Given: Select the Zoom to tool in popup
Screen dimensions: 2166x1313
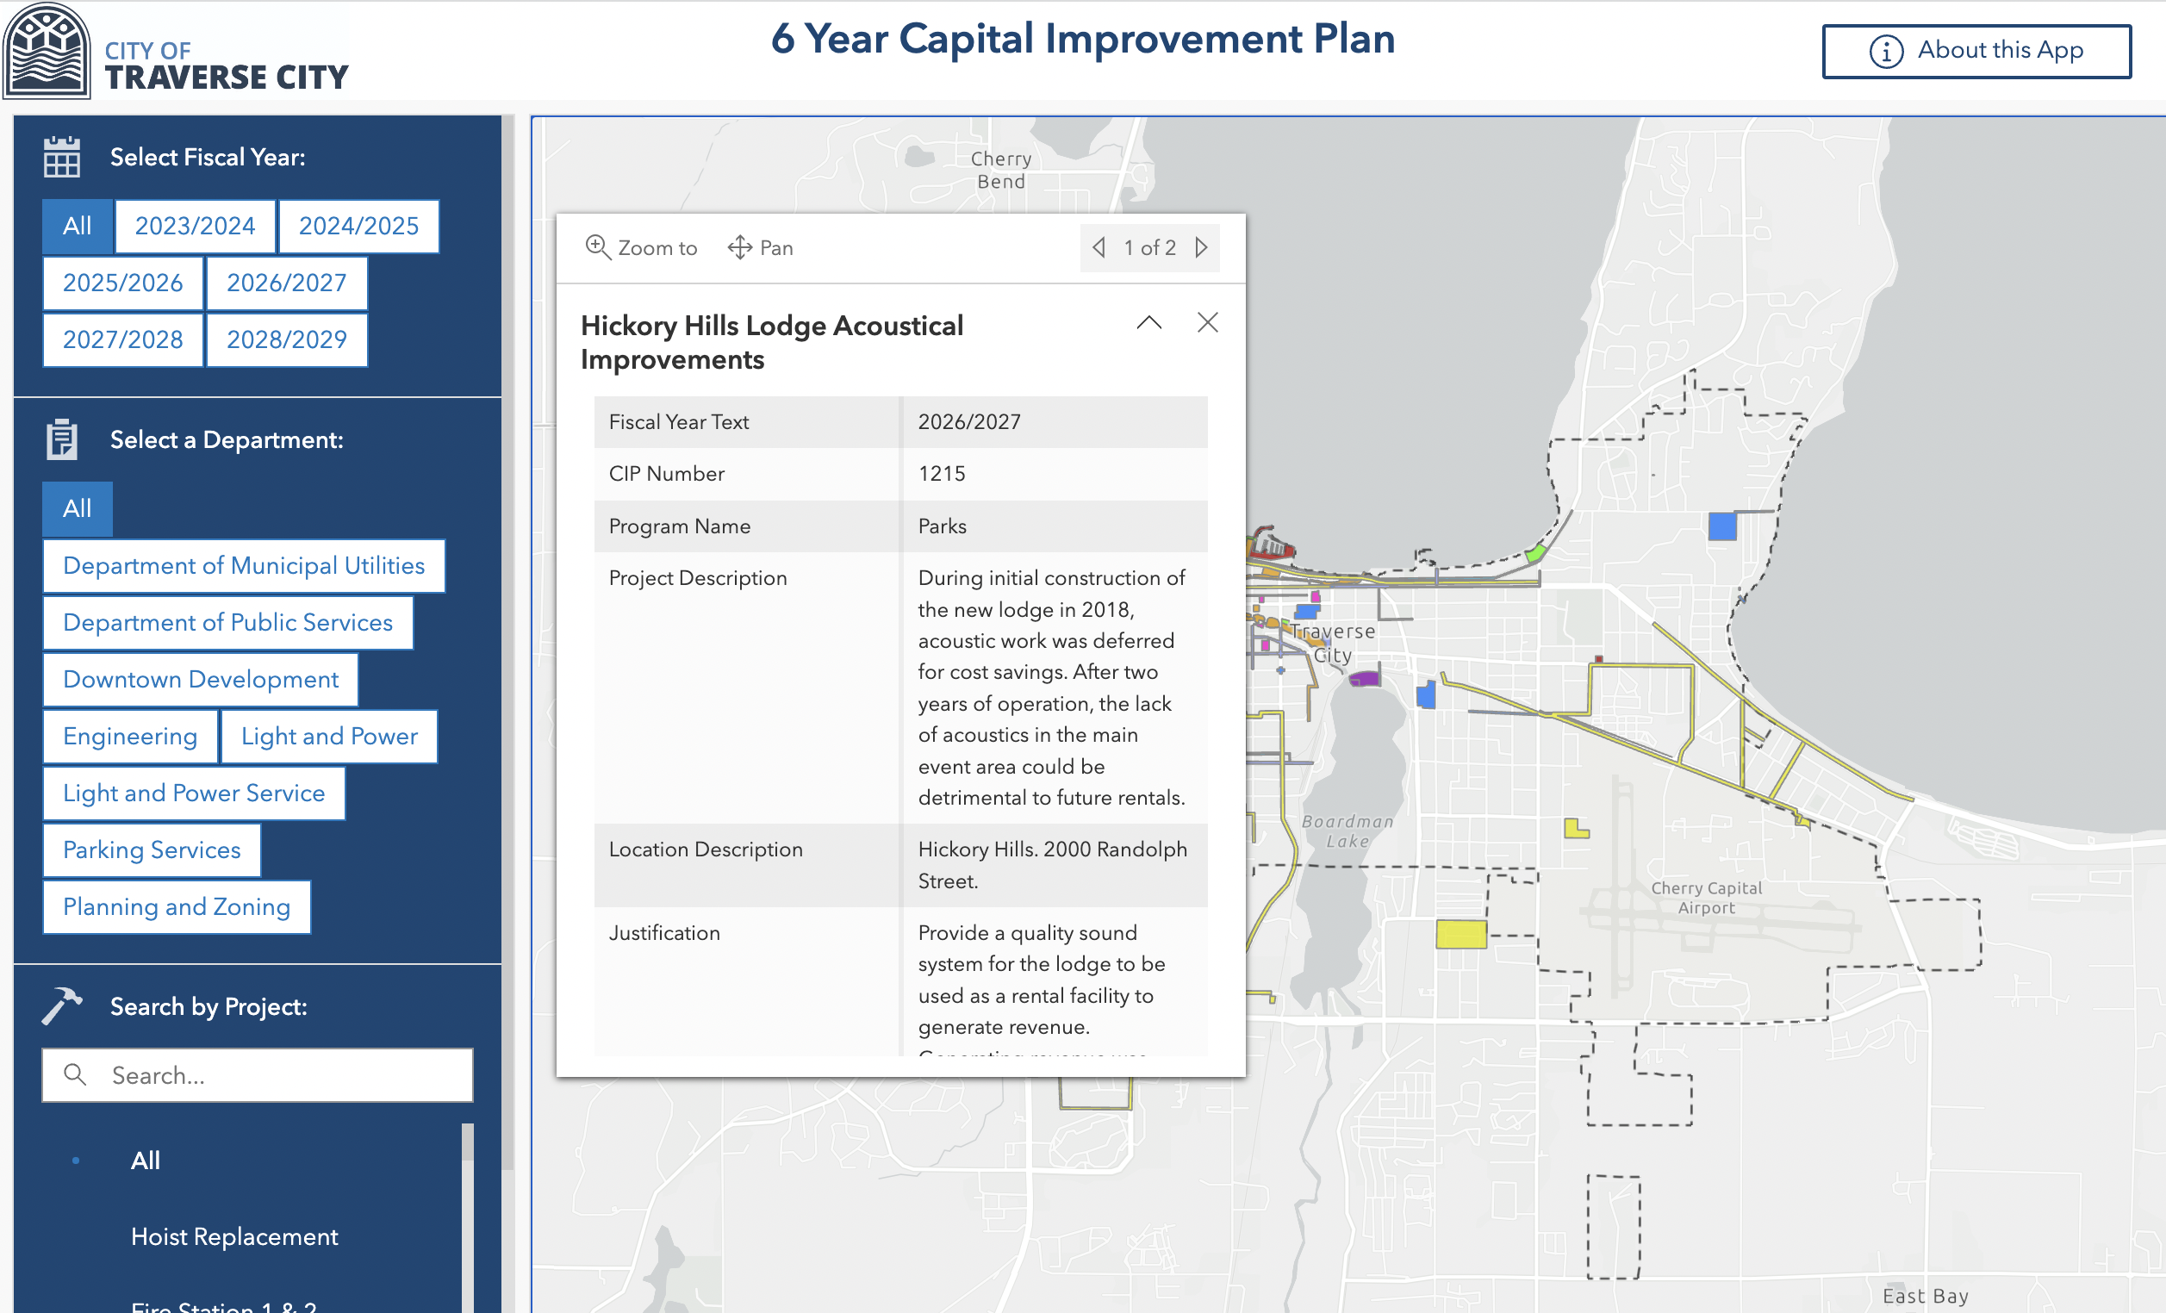Looking at the screenshot, I should point(641,248).
